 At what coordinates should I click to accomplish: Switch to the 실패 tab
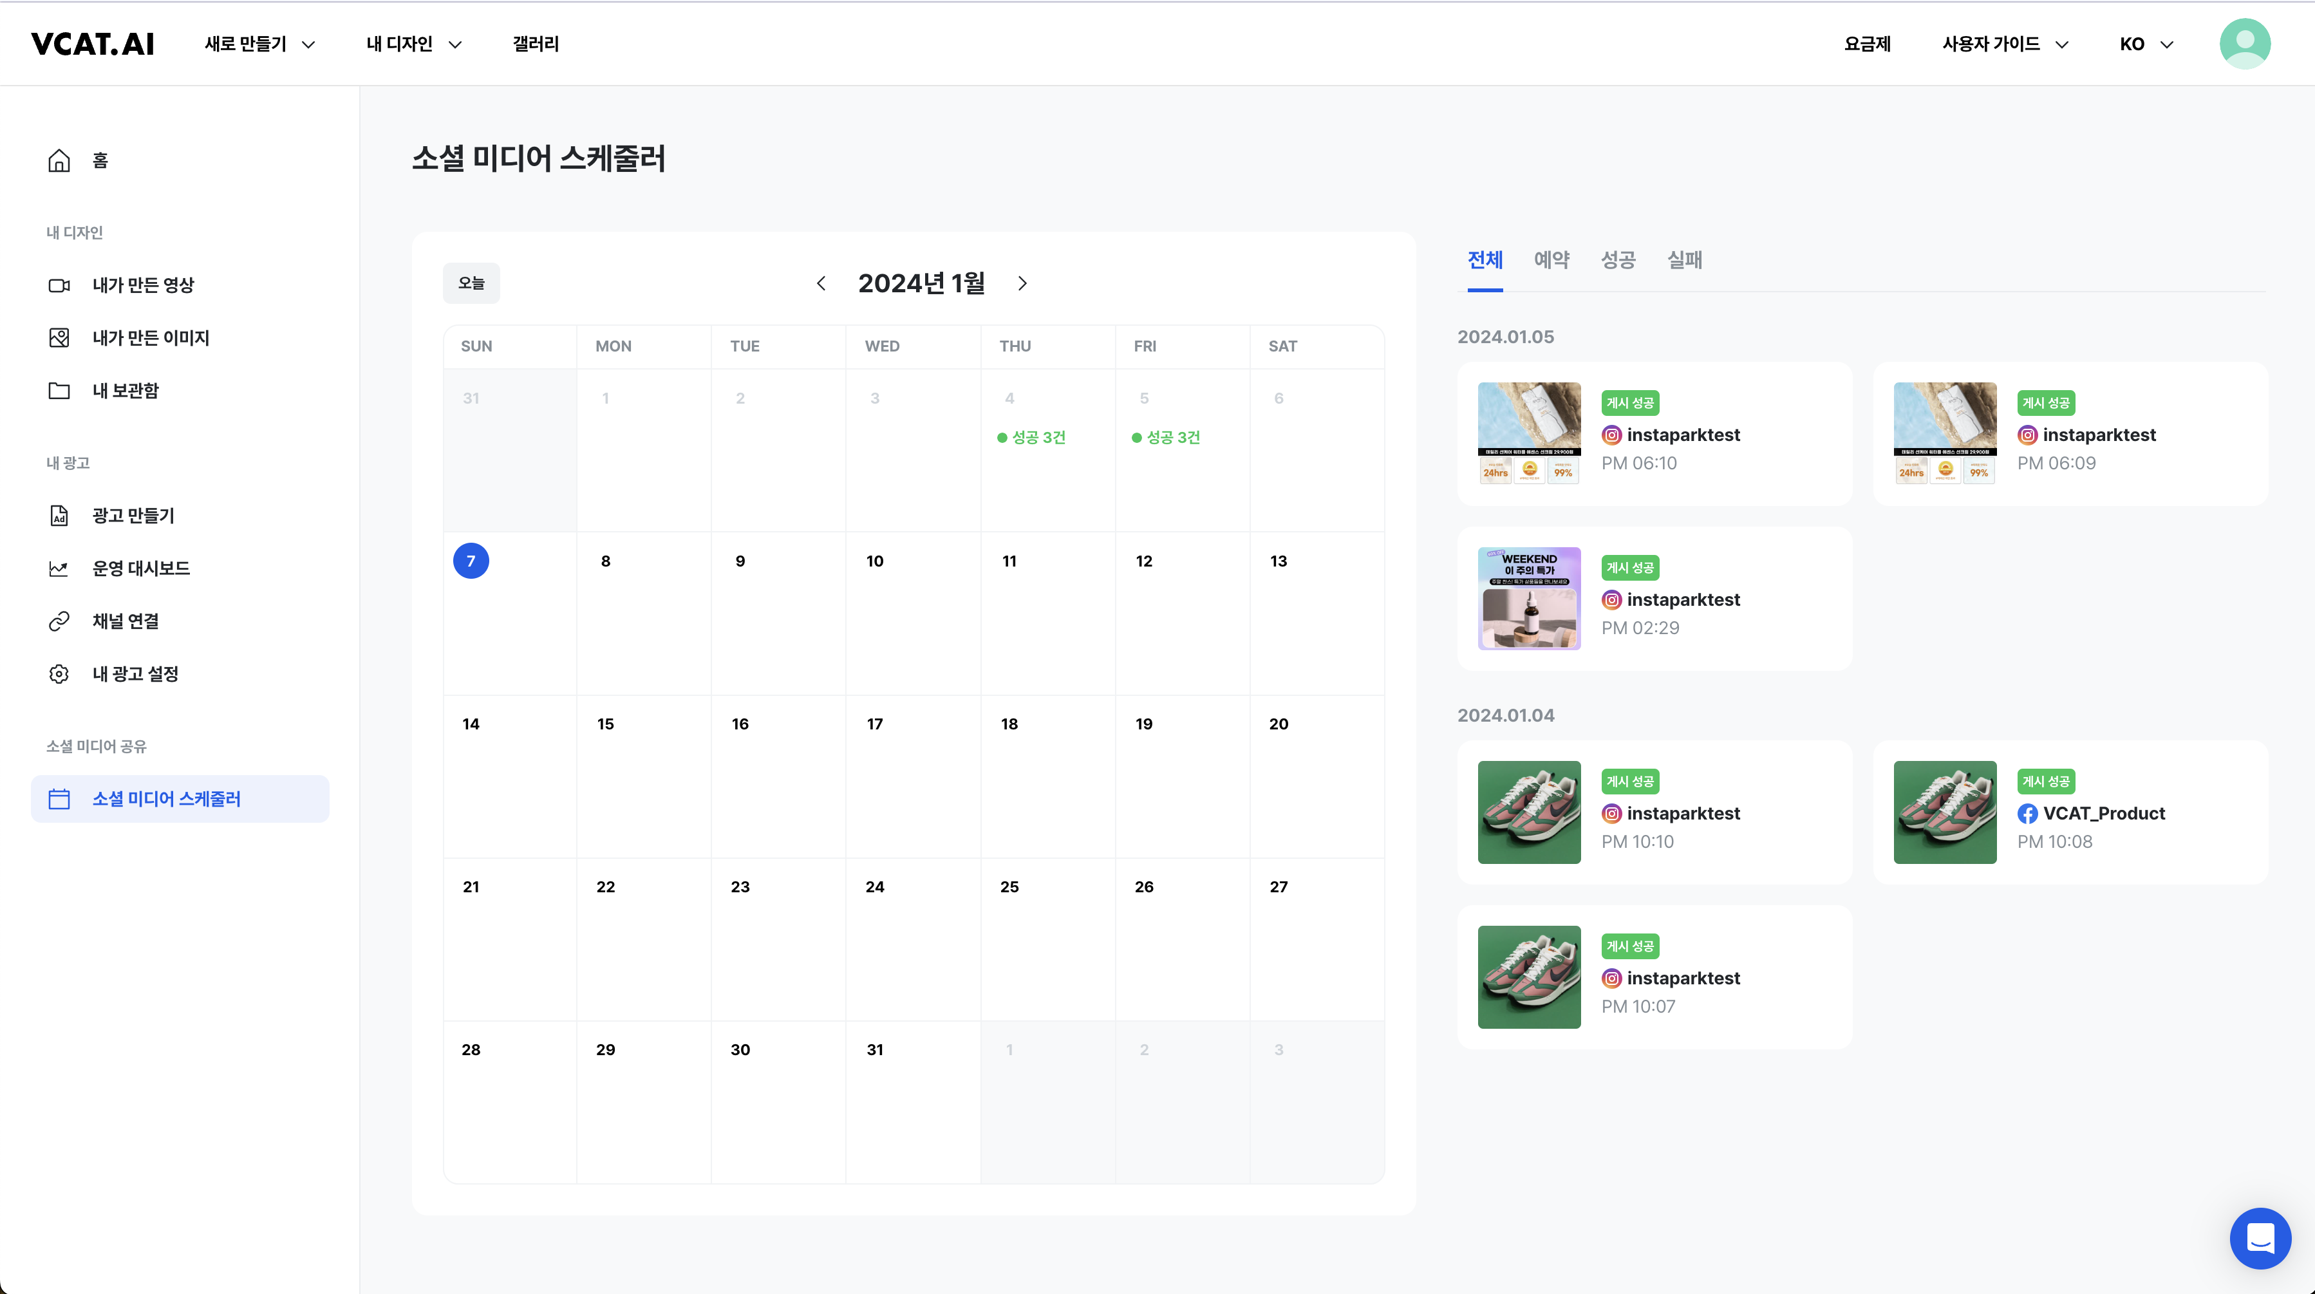[1684, 261]
